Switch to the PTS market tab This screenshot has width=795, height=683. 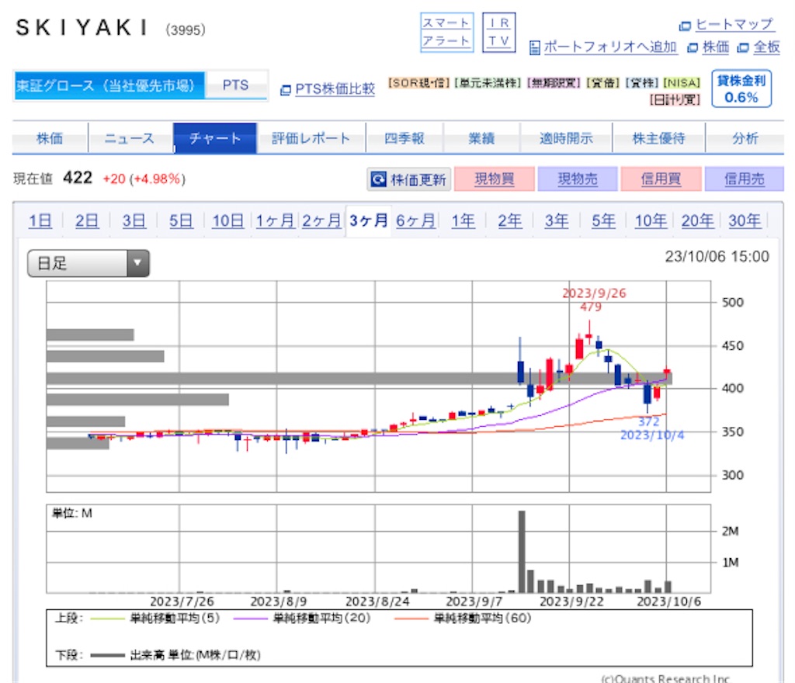236,85
